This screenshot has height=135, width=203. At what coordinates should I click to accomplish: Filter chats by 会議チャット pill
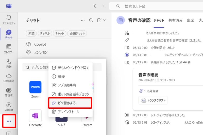77,33
